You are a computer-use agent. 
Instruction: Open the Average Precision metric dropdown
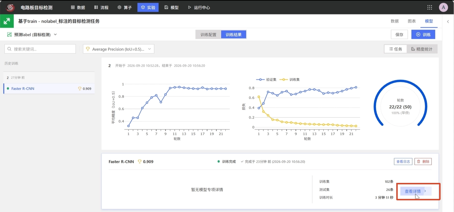[118, 49]
